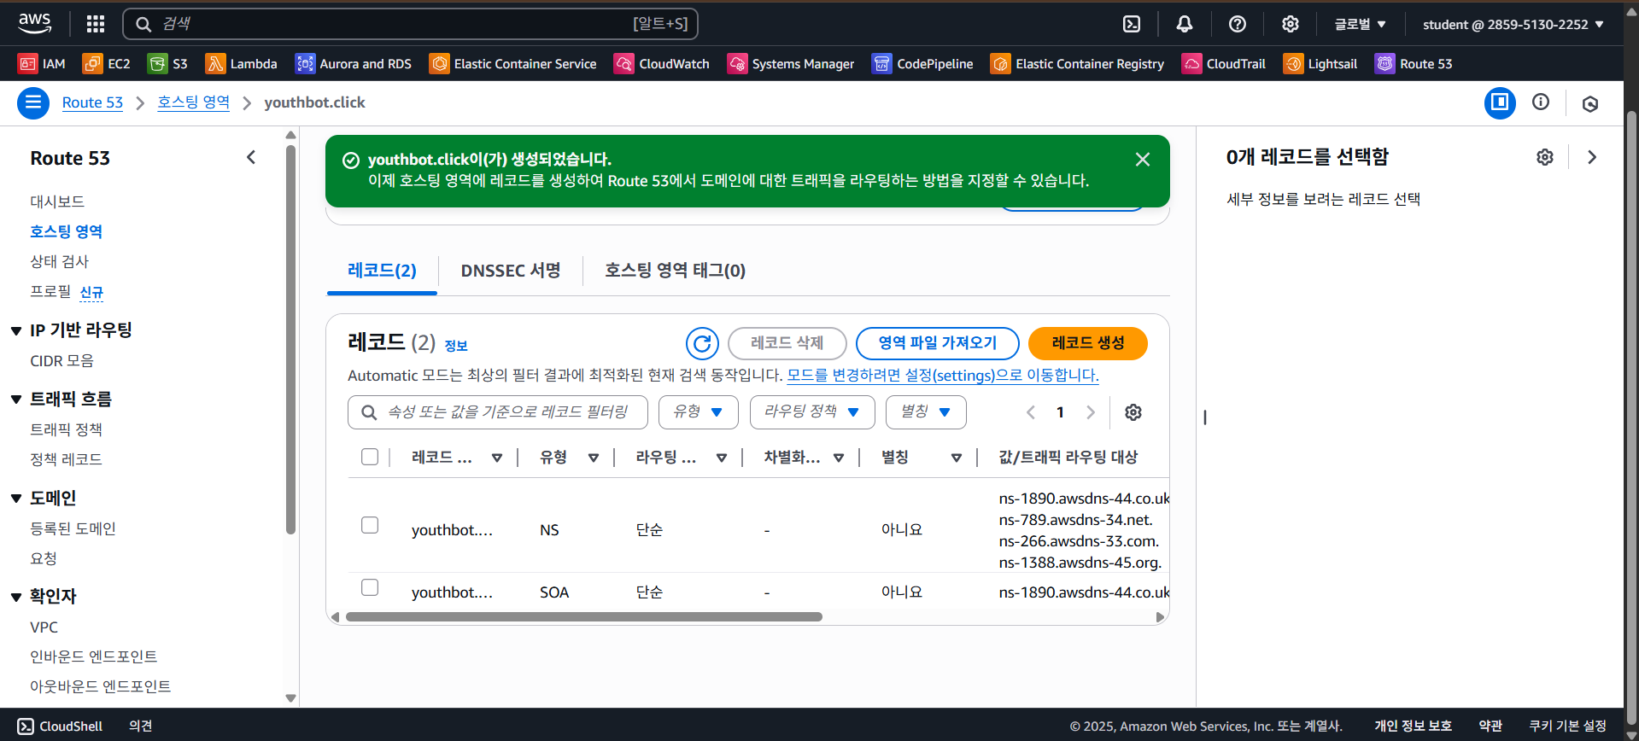Open the 유형 filter dropdown
The height and width of the screenshot is (741, 1639).
point(698,412)
